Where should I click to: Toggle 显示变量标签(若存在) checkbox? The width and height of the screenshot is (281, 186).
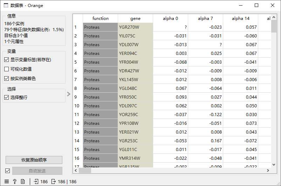click(6, 59)
